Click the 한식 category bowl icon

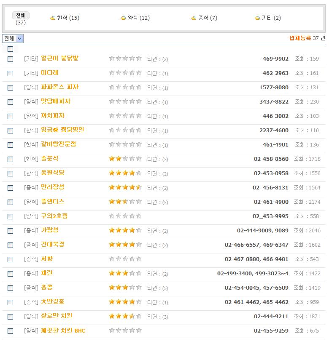point(53,18)
